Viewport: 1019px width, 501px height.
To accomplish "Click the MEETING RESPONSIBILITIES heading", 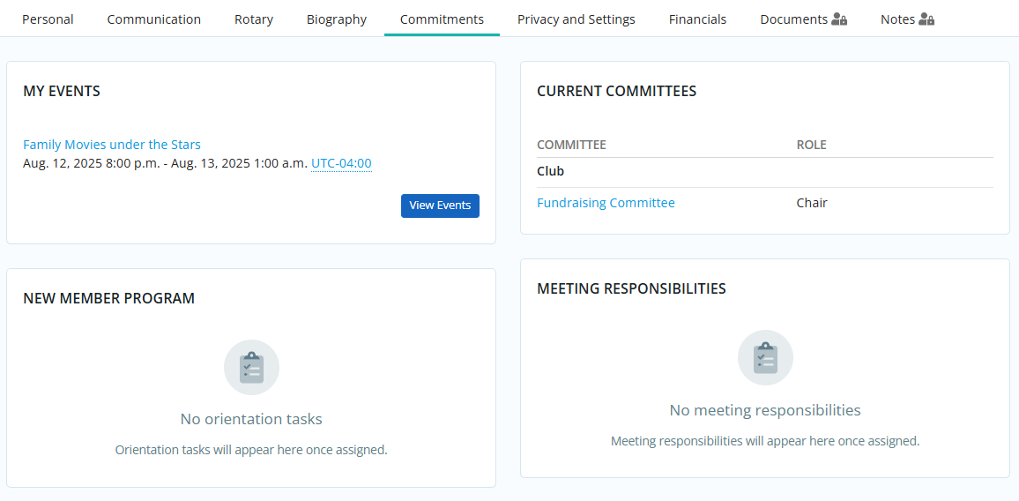I will (631, 288).
